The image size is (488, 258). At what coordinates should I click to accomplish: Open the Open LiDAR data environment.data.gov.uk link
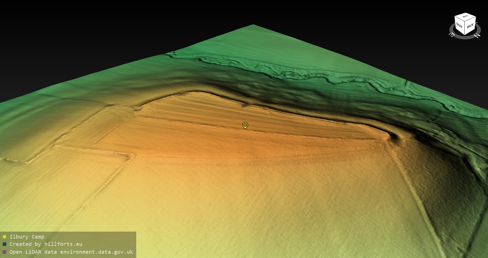tap(71, 252)
